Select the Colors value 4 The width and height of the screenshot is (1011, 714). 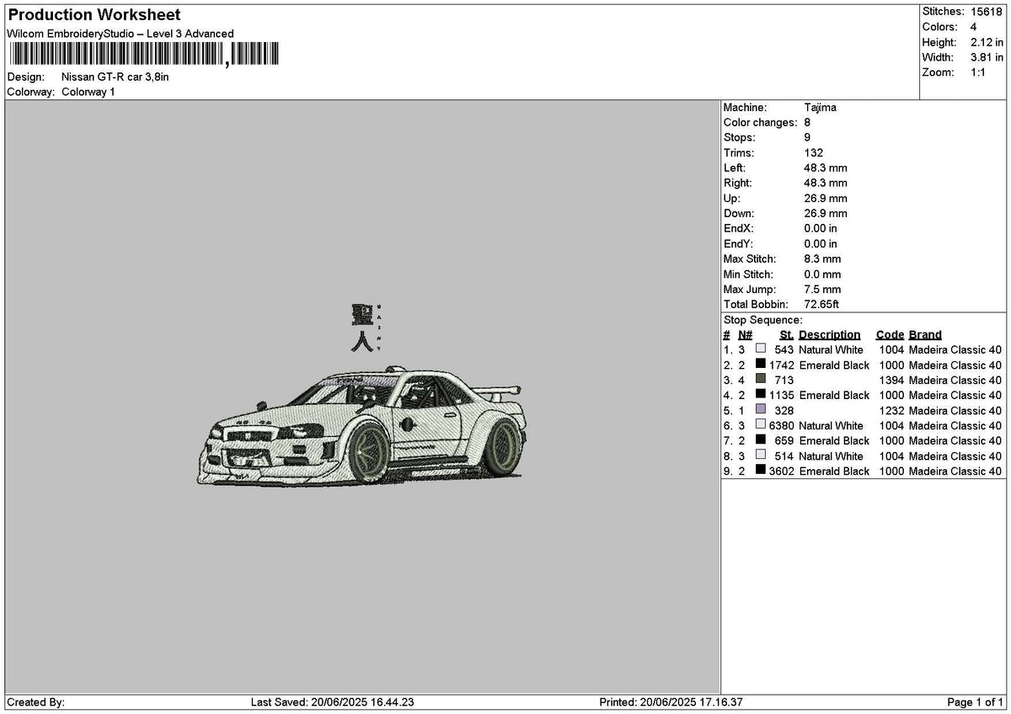(974, 27)
